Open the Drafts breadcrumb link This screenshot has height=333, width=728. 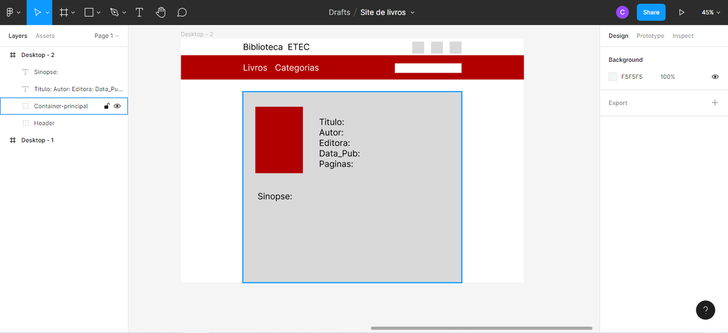coord(339,12)
